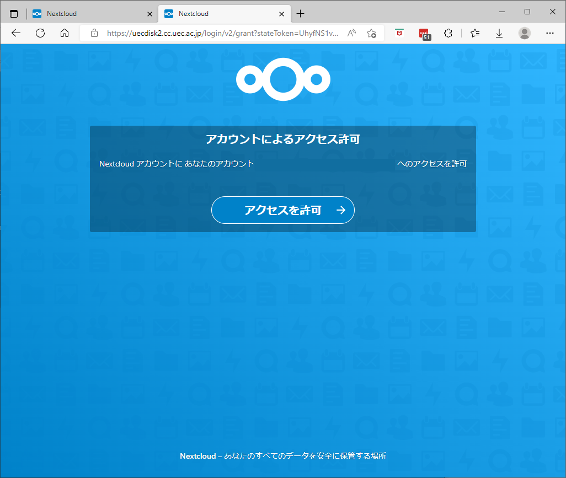View site information via the lock icon
Screen dimensions: 566x478
94,33
